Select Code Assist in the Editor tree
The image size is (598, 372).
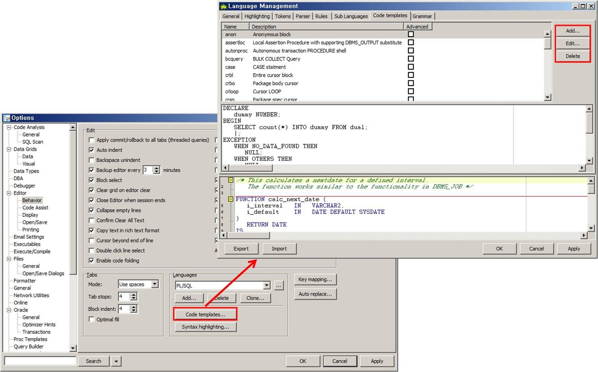(35, 208)
